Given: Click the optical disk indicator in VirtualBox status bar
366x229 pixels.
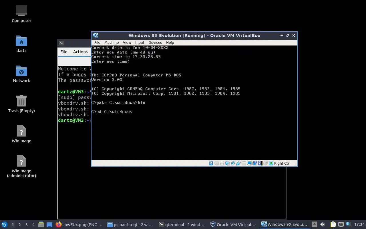Looking at the screenshot, I should (216, 163).
